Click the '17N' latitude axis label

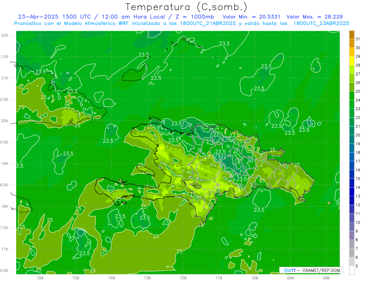(4, 249)
